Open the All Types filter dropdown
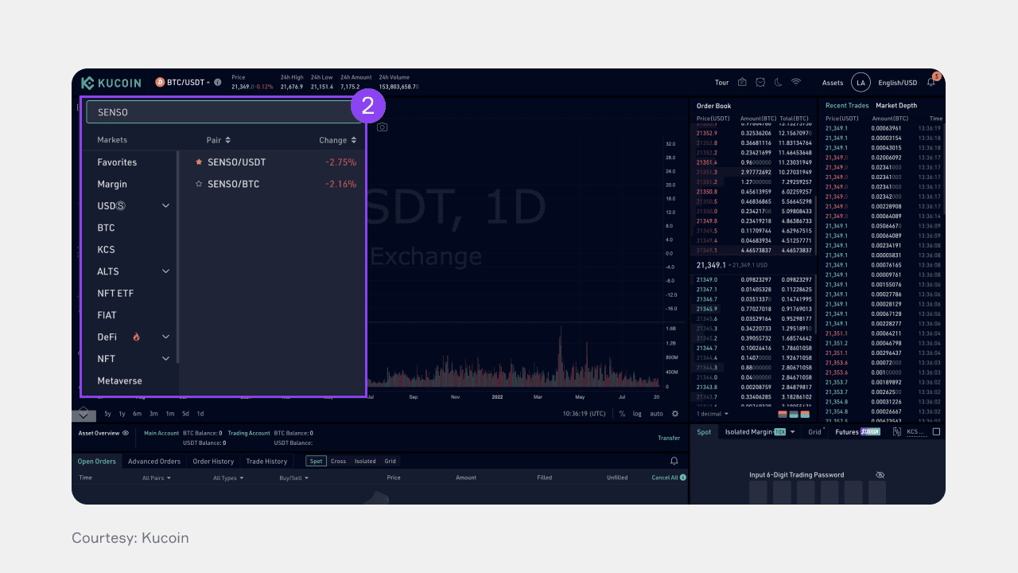 coord(228,477)
